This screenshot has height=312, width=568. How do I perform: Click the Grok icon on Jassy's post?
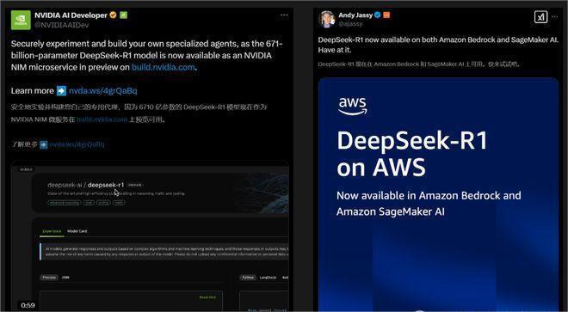(x=540, y=16)
